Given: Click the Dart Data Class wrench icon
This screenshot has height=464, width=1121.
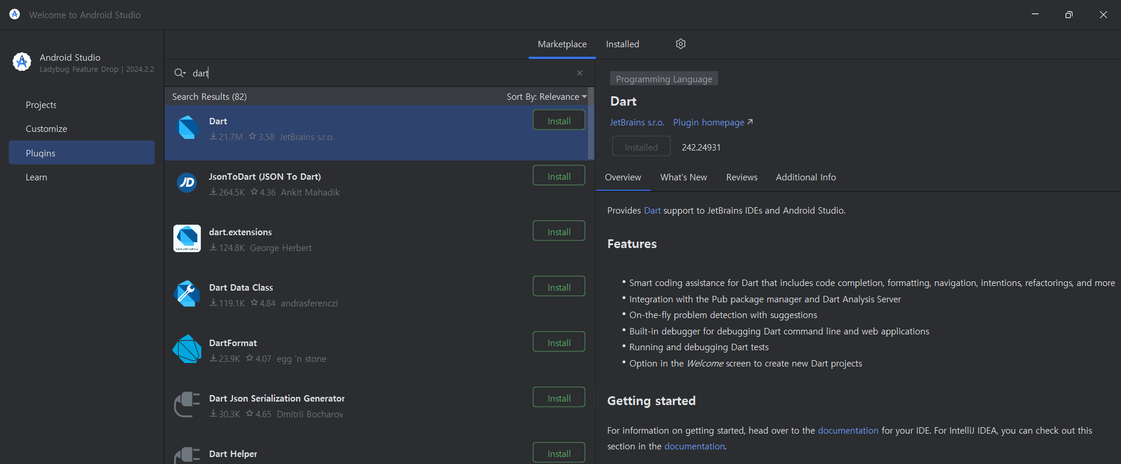Looking at the screenshot, I should (187, 294).
